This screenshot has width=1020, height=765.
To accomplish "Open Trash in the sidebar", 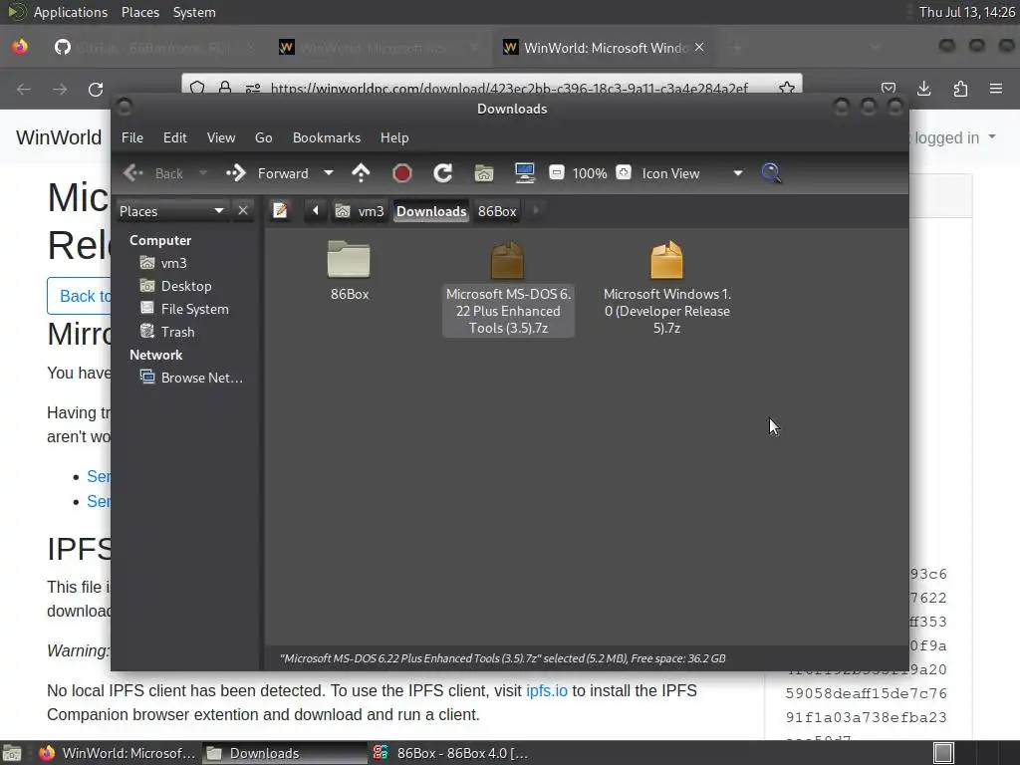I will coord(167,332).
